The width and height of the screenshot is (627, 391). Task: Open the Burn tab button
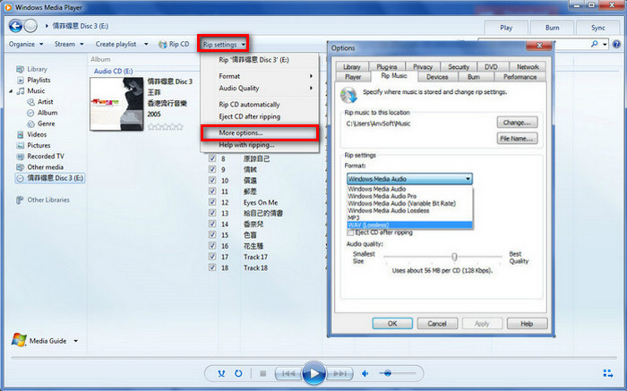(553, 28)
